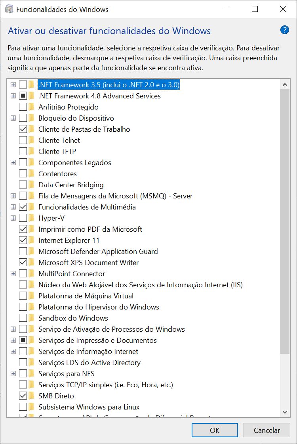Disable the SMB Direto checkbox
Image resolution: width=297 pixels, height=444 pixels.
pos(23,396)
